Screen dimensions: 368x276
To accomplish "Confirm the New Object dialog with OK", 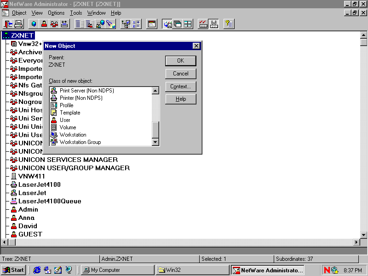I will (180, 61).
